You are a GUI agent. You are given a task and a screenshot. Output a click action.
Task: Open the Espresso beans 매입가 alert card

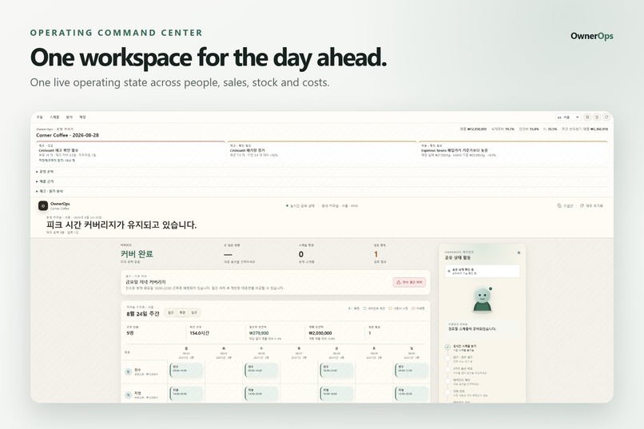513,153
